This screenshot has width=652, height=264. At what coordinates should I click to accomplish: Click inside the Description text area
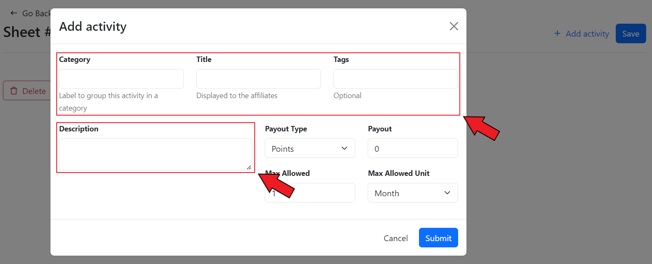pos(155,154)
